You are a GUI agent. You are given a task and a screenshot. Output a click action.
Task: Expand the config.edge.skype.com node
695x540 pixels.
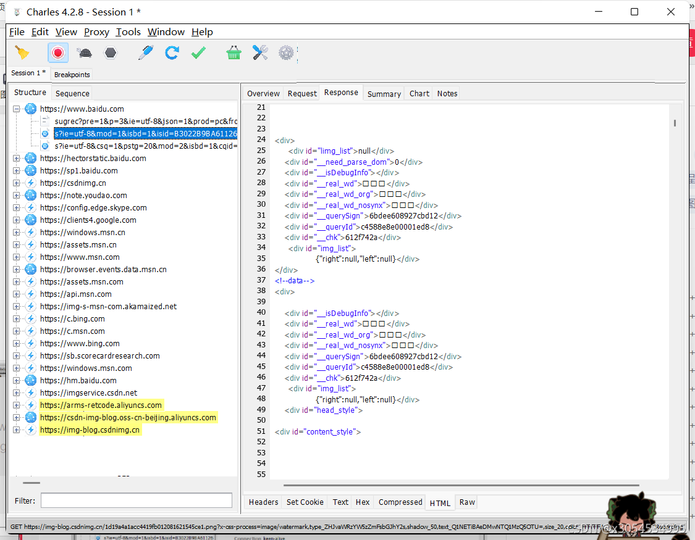coord(17,208)
